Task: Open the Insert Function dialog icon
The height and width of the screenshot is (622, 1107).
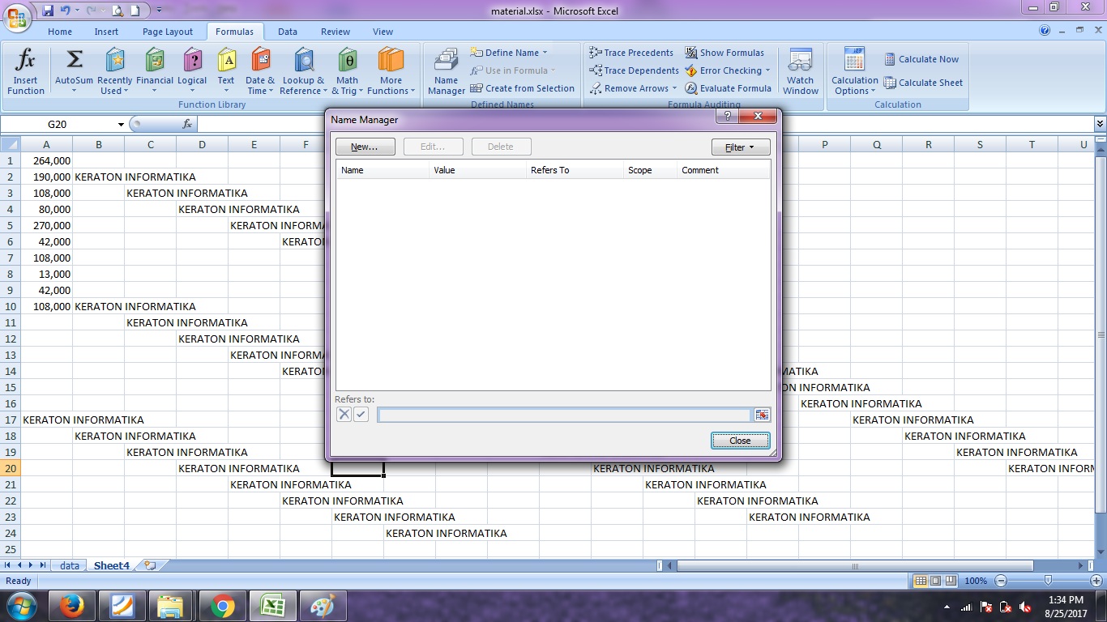Action: pyautogui.click(x=26, y=61)
